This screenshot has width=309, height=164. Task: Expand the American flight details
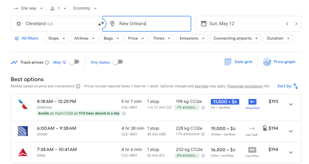pos(291,104)
